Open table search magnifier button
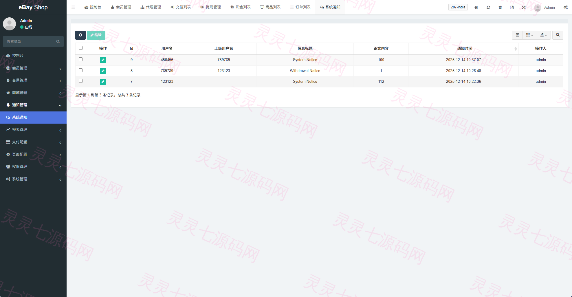The height and width of the screenshot is (297, 572). click(x=558, y=35)
